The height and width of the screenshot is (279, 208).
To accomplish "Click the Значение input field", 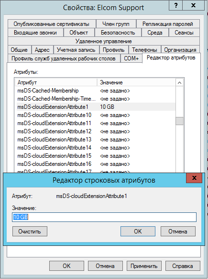I will [x=104, y=217].
